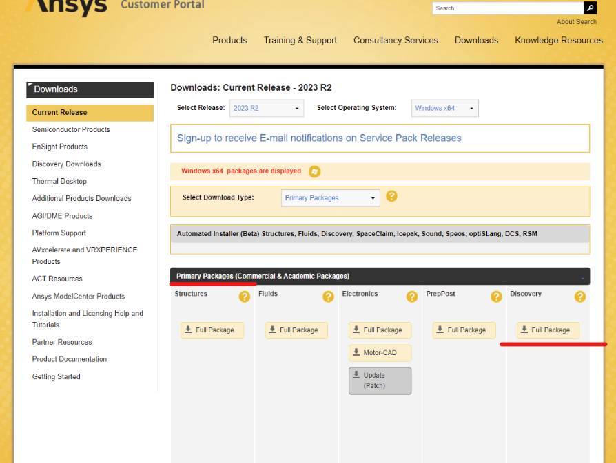Click the e-mail notifications sign-up link
The width and height of the screenshot is (616, 463).
click(319, 138)
